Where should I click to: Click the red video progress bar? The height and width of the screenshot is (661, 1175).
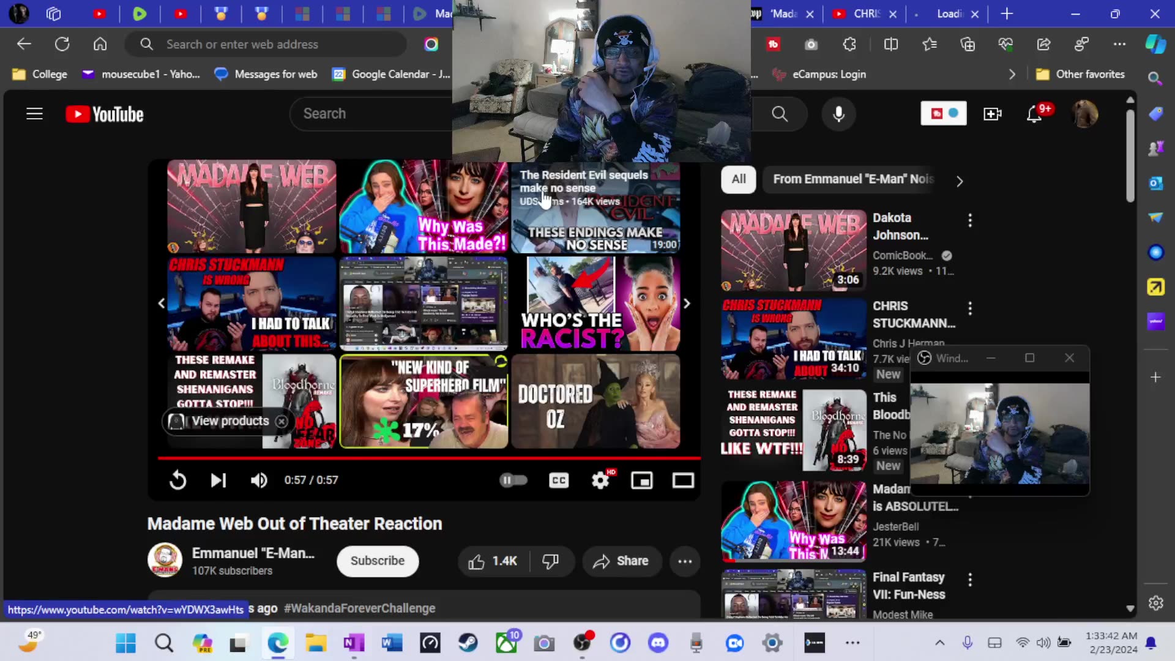(428, 458)
